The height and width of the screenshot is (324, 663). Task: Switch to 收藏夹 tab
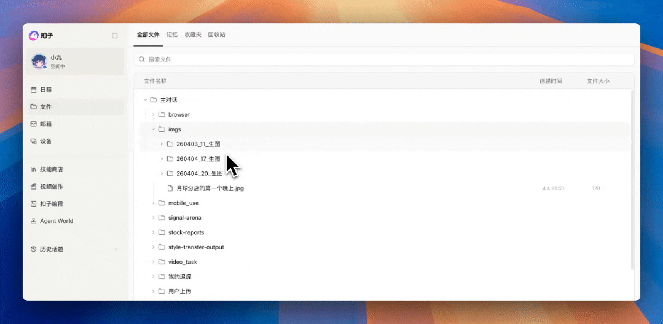pos(193,35)
